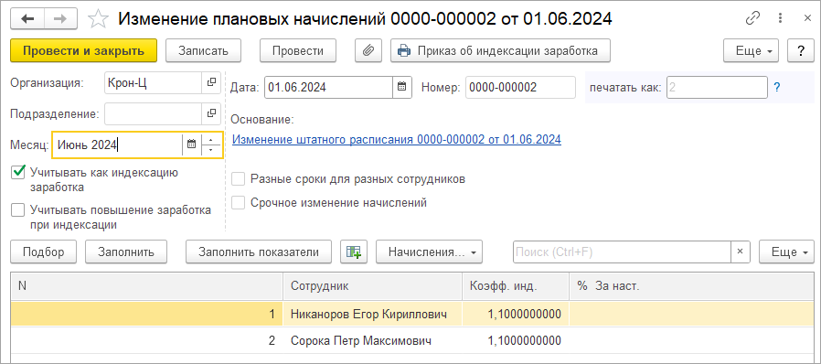Viewport: 821px width, 364px height.
Task: Focus the Месяц field Июнь 2024
Action: pos(117,144)
